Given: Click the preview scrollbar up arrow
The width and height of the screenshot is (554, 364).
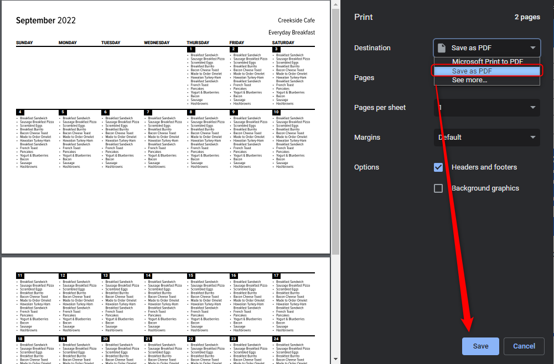Looking at the screenshot, I should [335, 3].
